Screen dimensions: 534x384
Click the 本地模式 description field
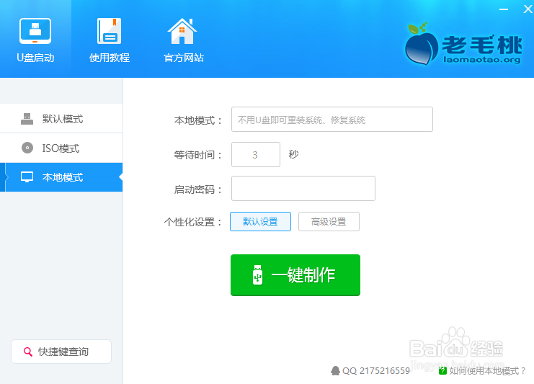pos(332,119)
